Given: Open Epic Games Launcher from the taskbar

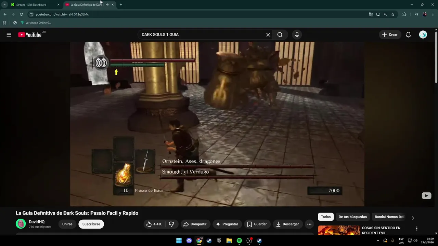Looking at the screenshot, I should click(219, 241).
